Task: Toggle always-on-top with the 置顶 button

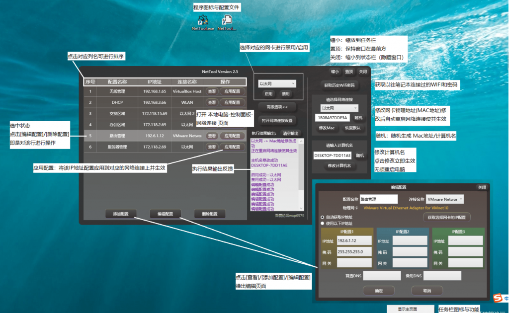Action: (x=349, y=72)
